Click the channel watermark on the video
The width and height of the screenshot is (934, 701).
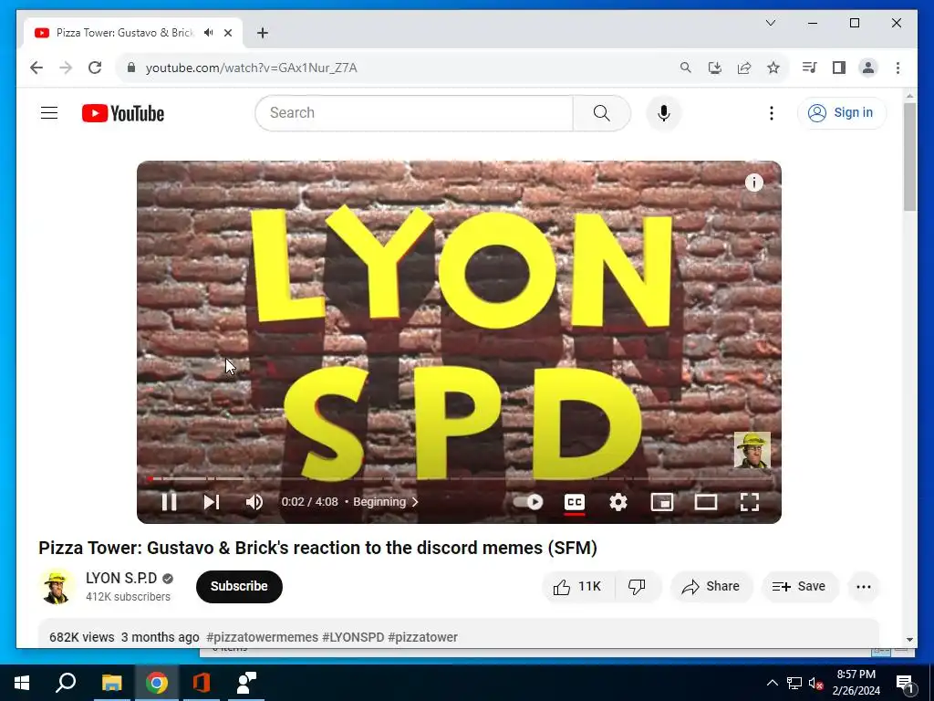click(752, 450)
